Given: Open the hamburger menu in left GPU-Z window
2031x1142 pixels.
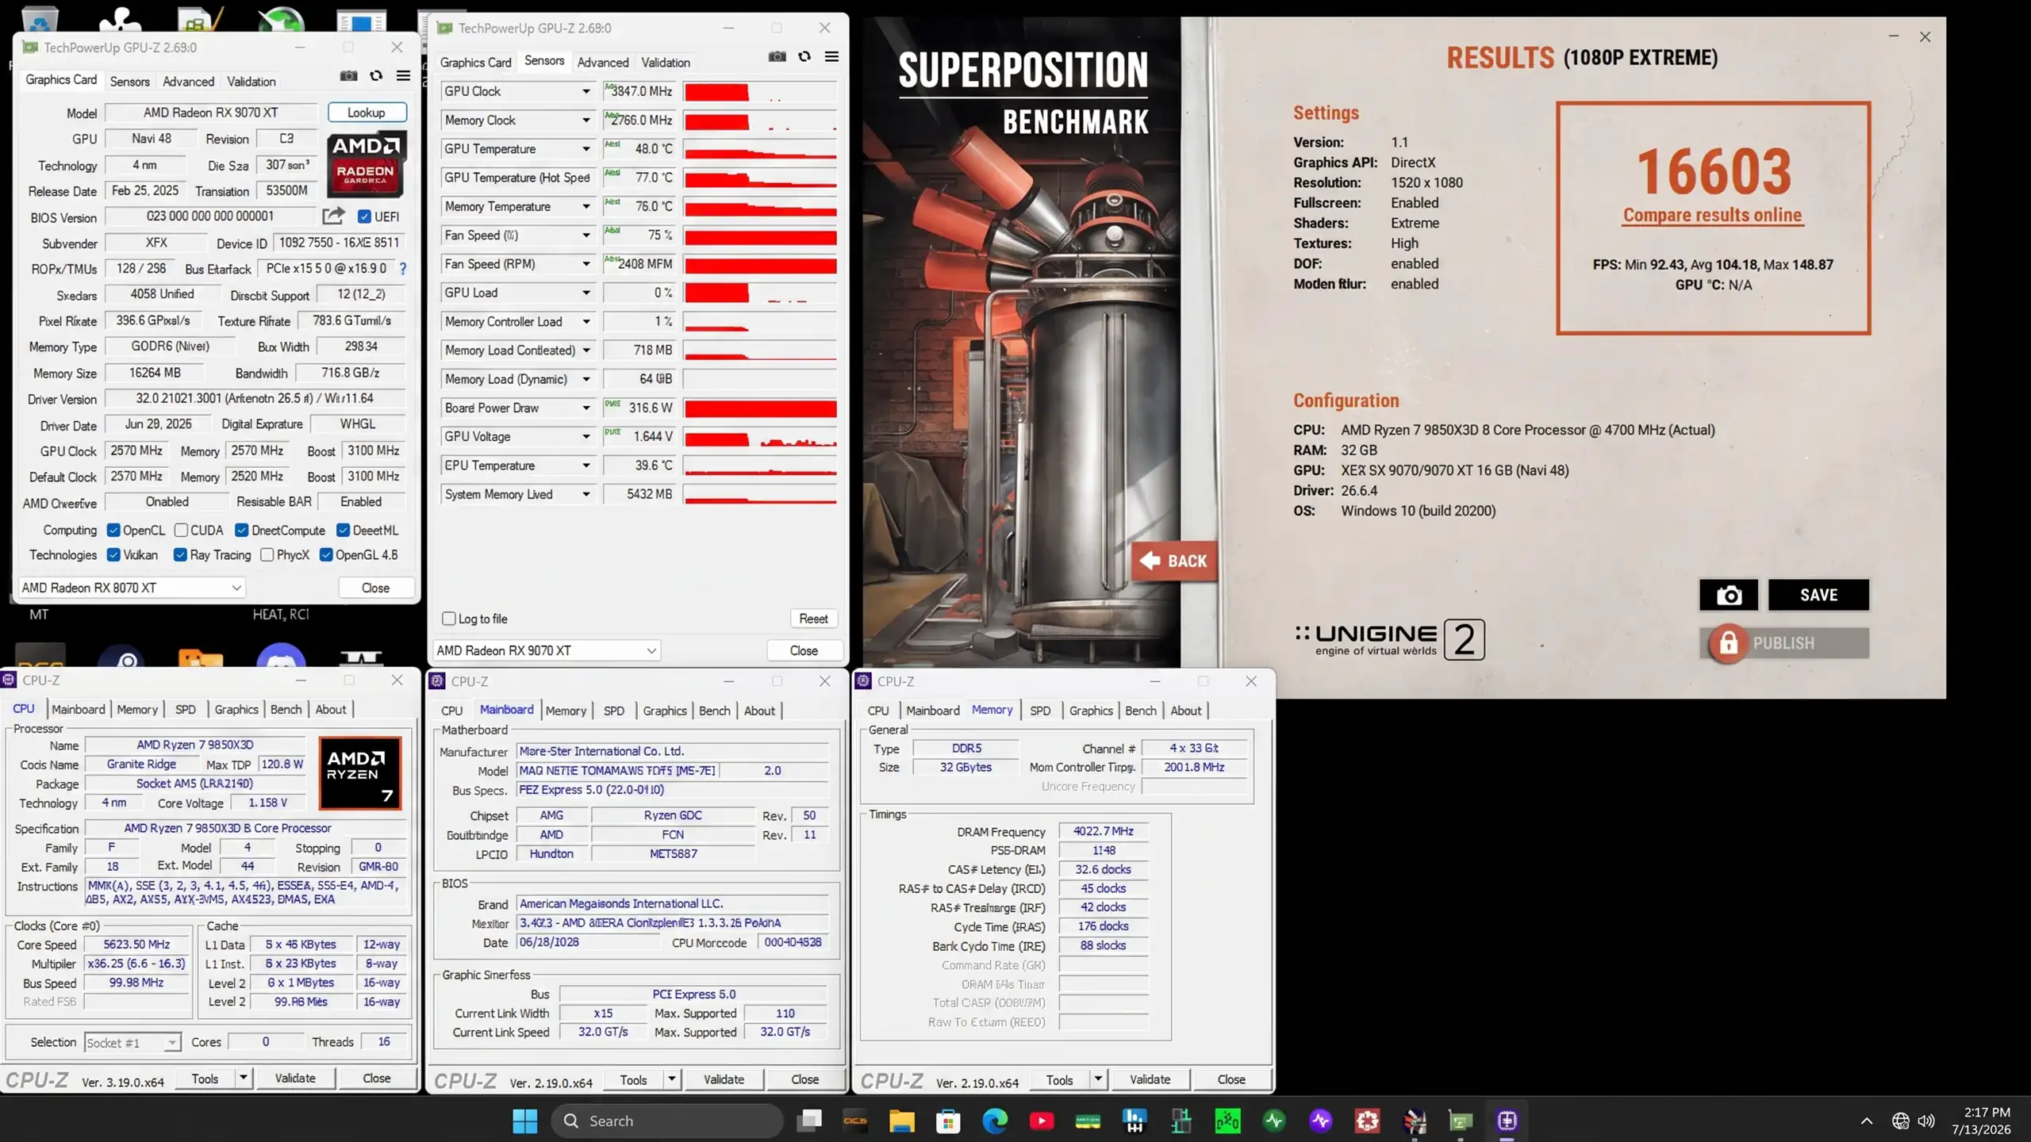Looking at the screenshot, I should click(x=403, y=76).
